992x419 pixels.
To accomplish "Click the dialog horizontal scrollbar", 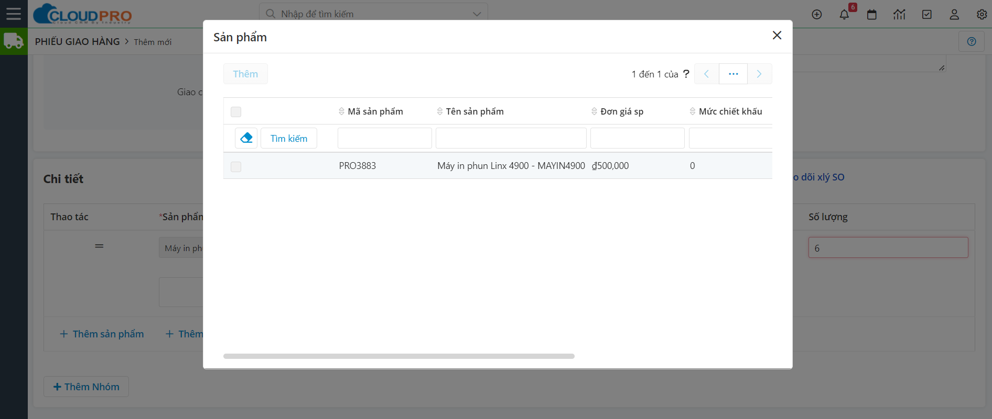I will coord(399,356).
